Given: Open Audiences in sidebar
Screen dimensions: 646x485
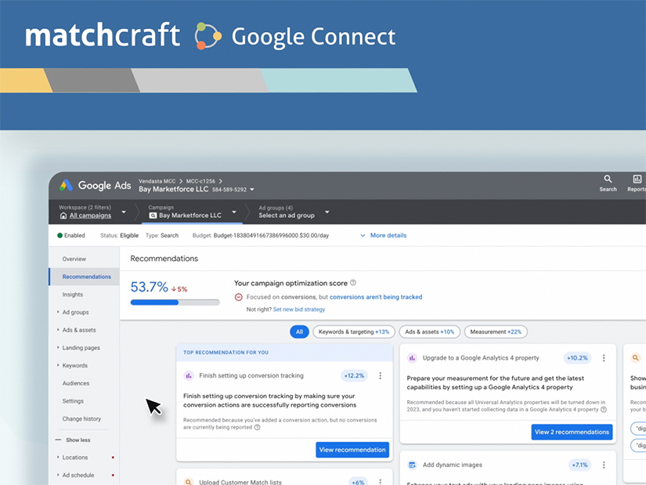Looking at the screenshot, I should (76, 383).
